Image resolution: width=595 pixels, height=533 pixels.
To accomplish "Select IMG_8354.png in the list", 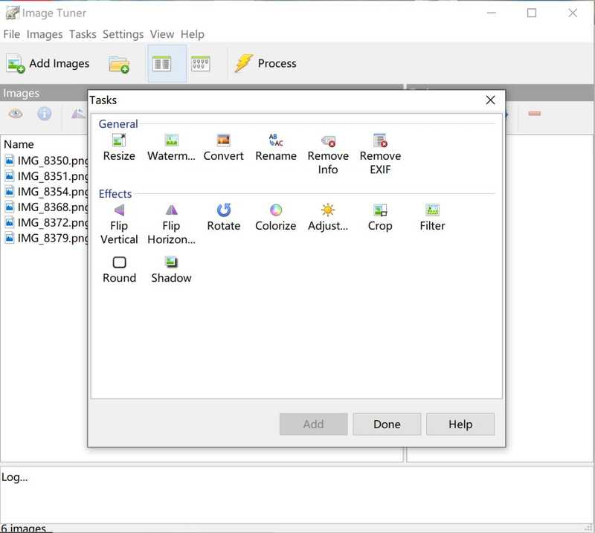I will coord(46,192).
